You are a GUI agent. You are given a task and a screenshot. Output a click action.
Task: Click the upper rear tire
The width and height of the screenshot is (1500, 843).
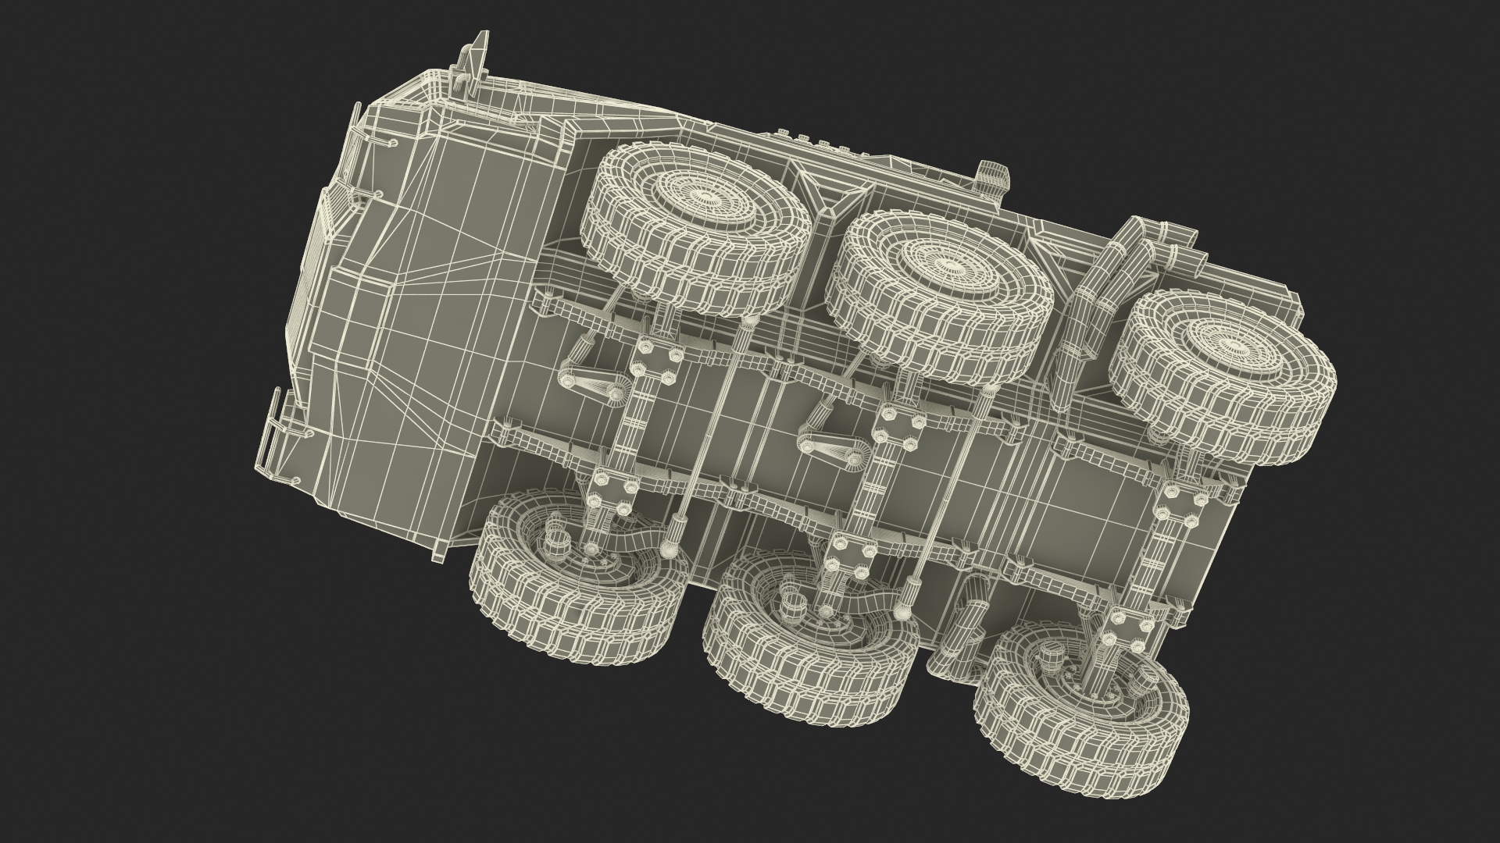click(x=1223, y=373)
